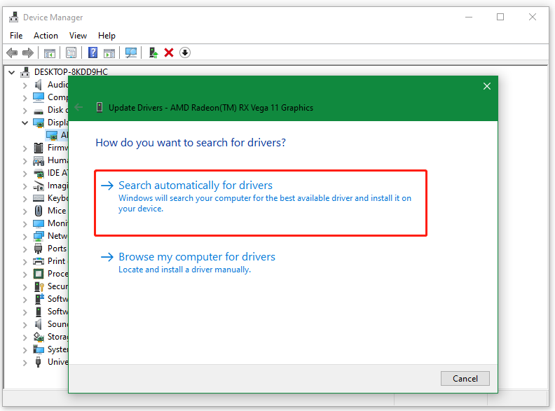
Task: Click the Imaging devices camera icon
Action: tap(39, 186)
